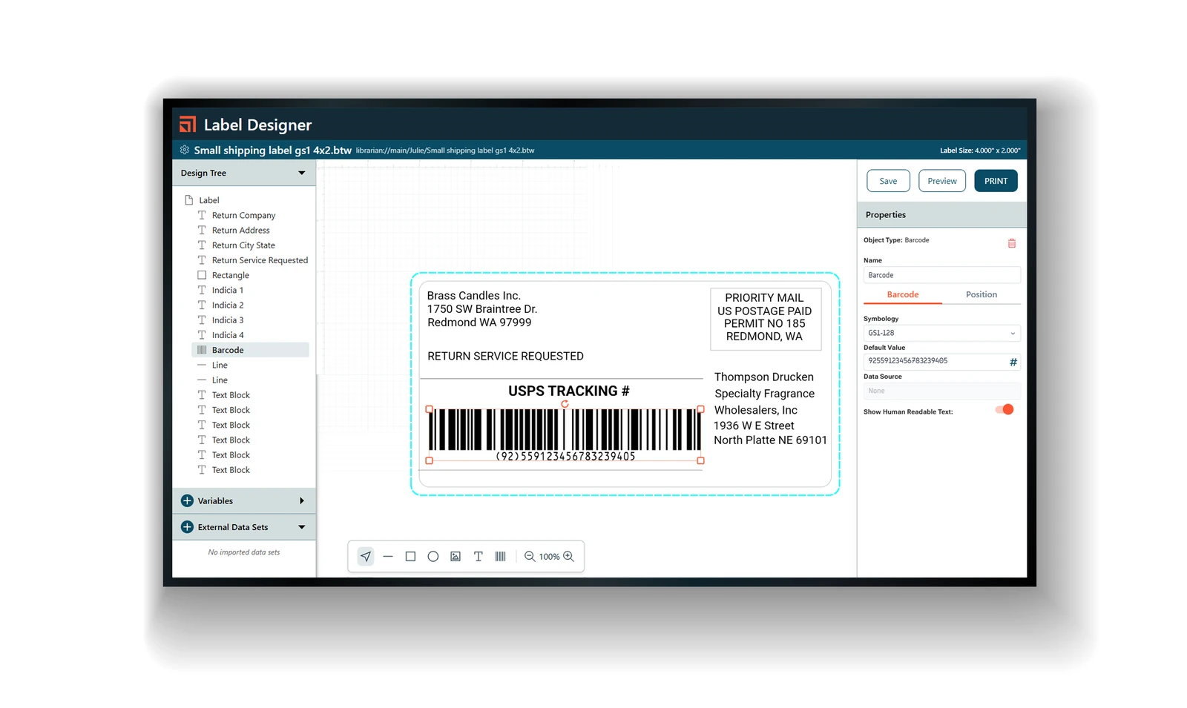Open the Barcode tab in Properties
This screenshot has width=1187, height=708.
tap(903, 294)
